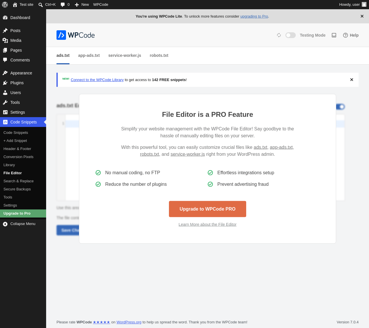Image resolution: width=369 pixels, height=328 pixels.
Task: Click Connect to the WPCode Library link
Action: coord(97,80)
